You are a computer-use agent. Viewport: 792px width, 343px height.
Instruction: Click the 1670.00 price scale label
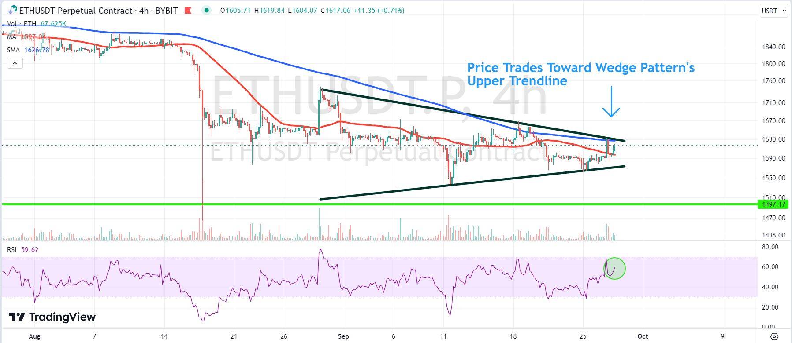tap(773, 121)
